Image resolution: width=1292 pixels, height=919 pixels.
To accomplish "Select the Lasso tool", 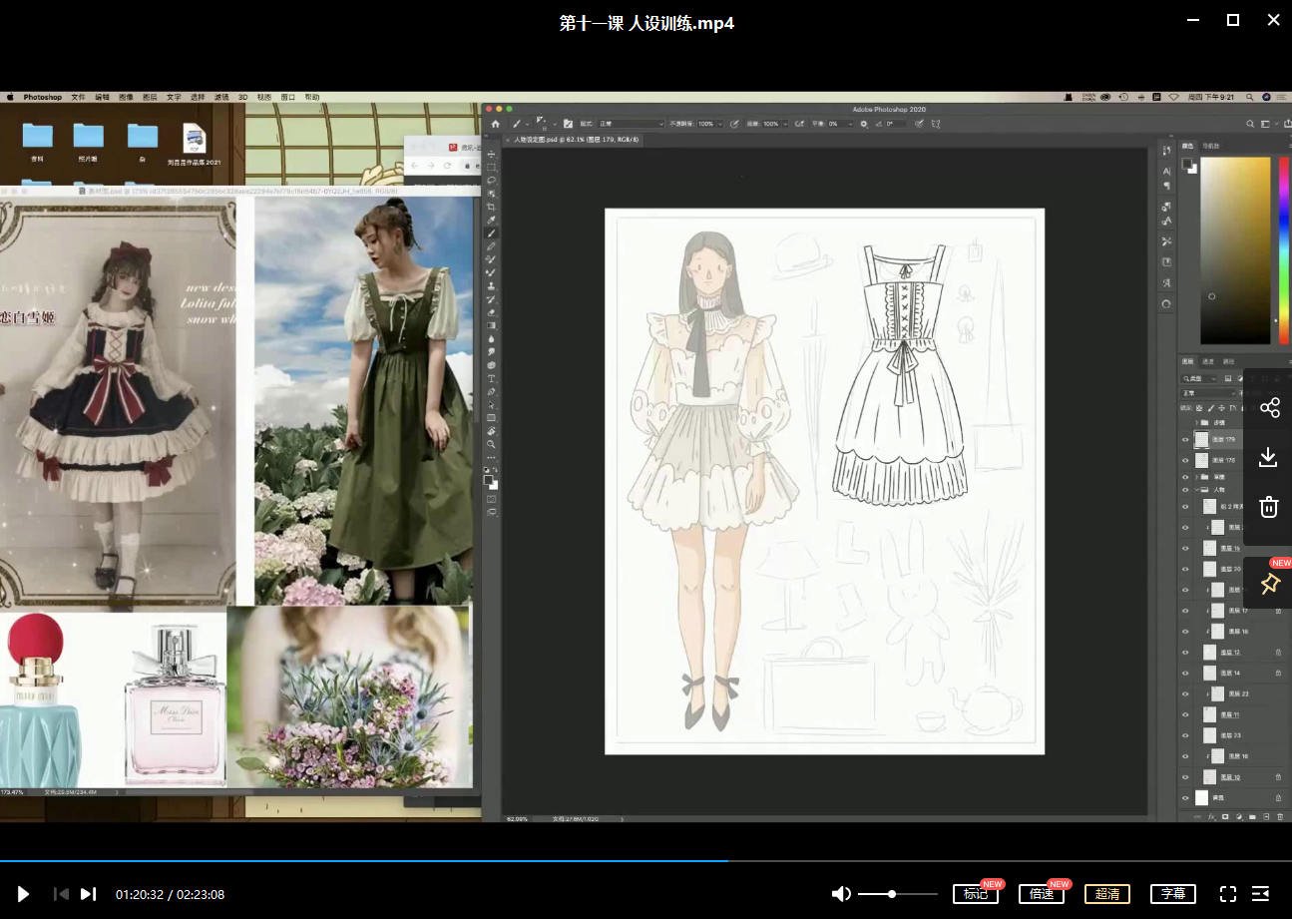I will (x=492, y=181).
